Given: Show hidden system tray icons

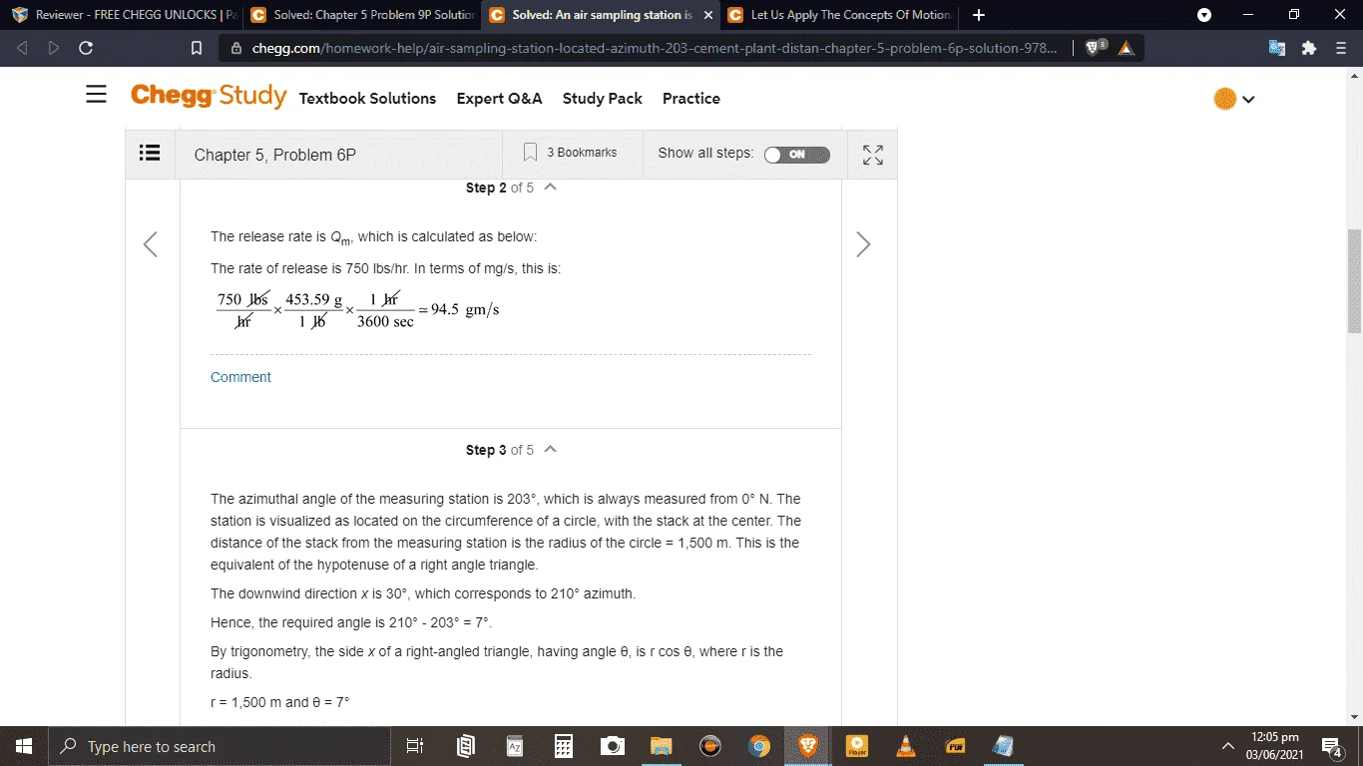Looking at the screenshot, I should pyautogui.click(x=1228, y=746).
